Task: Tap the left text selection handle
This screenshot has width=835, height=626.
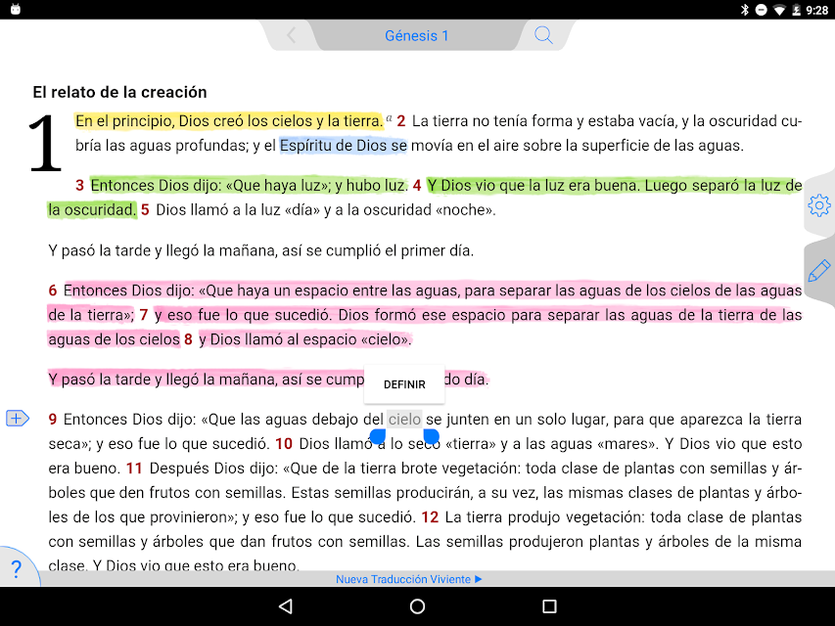Action: pos(378,436)
